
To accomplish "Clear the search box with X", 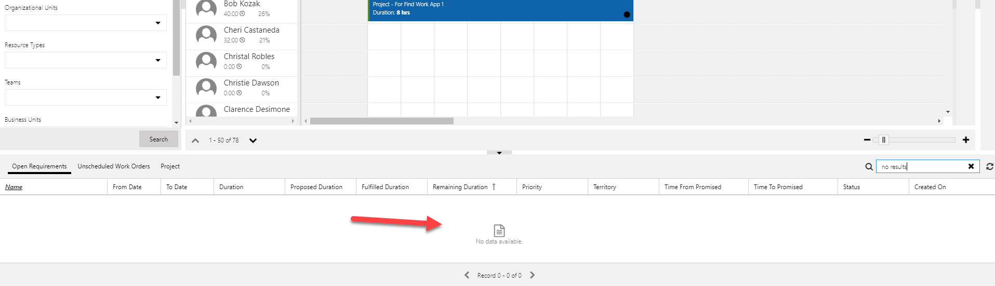I will tap(971, 166).
